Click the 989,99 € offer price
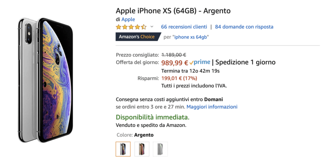Image resolution: width=323 pixels, height=162 pixels. (x=174, y=63)
